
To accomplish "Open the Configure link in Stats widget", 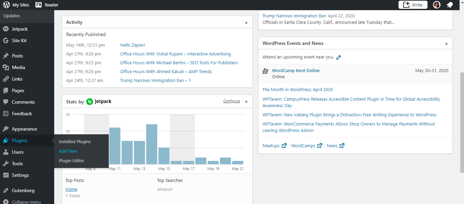I will (x=231, y=101).
